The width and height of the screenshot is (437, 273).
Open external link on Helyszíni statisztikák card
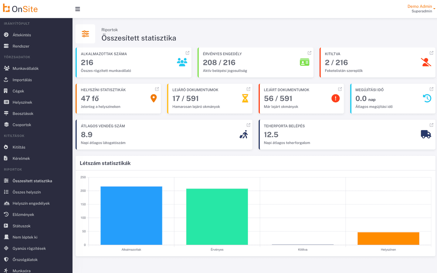coord(157,89)
